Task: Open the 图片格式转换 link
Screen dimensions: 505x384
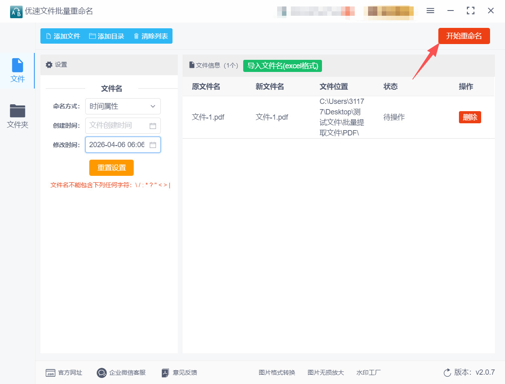Action: [277, 373]
